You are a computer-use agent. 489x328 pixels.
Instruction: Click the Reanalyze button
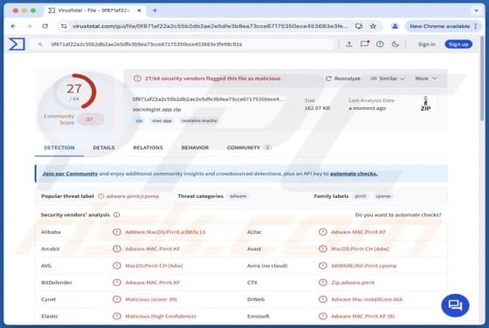pos(342,79)
